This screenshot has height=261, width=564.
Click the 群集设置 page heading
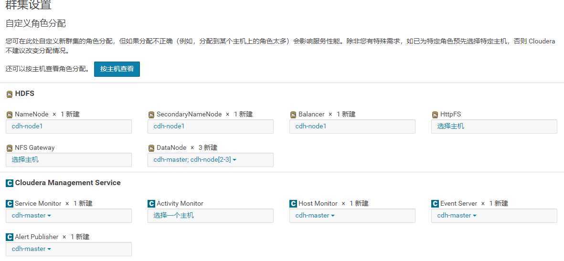tap(29, 5)
